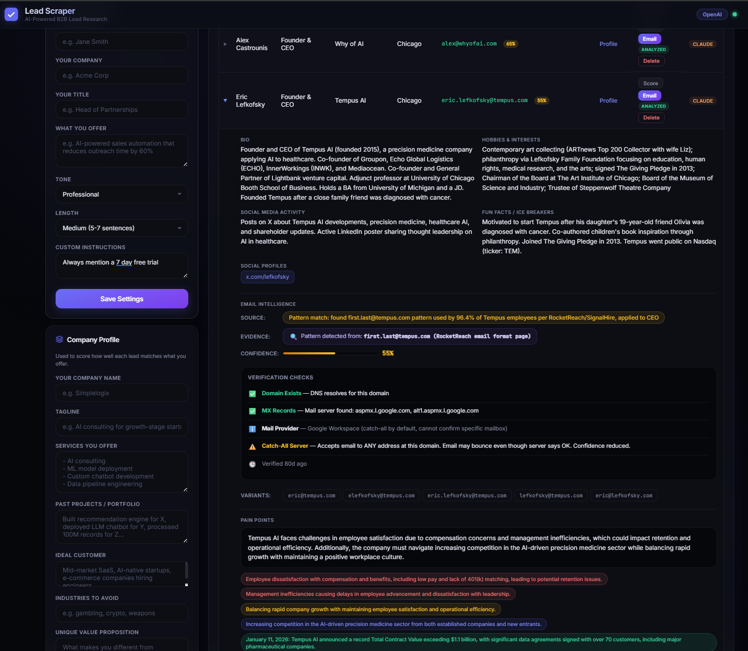
Task: Select the eric@lefkofsky.com variant chip
Action: point(624,496)
